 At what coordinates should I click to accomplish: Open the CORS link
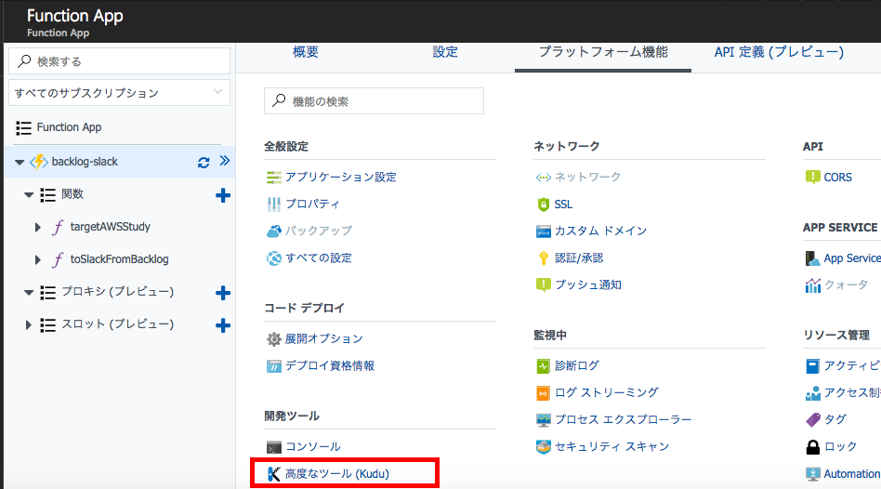tap(837, 178)
